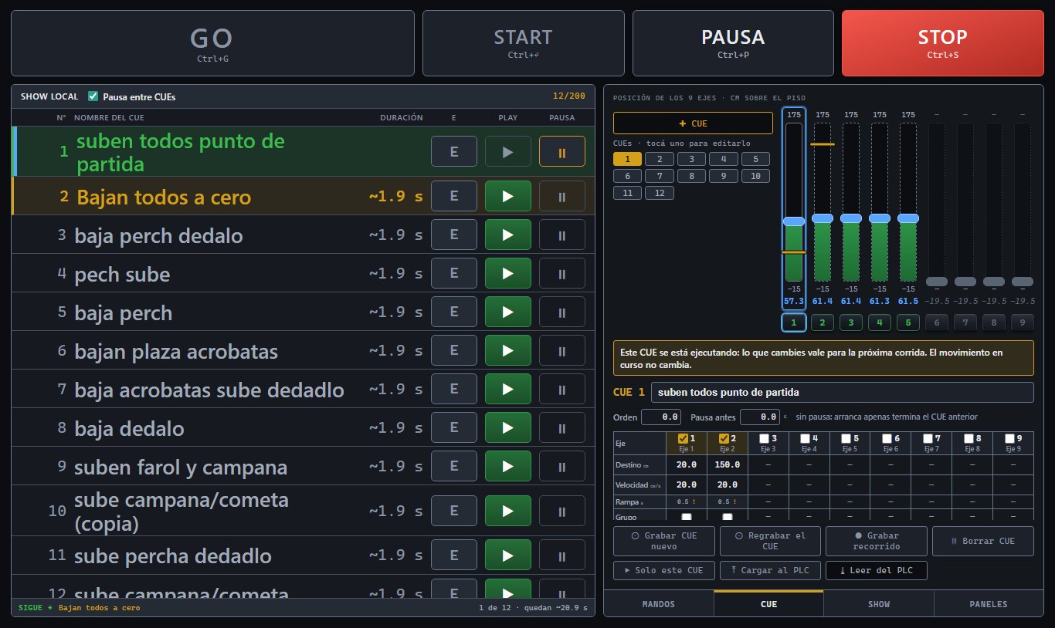Click the big GO button
The width and height of the screenshot is (1055, 628).
(212, 43)
